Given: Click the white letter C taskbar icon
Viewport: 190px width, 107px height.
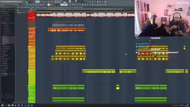Looking at the screenshot, I should 19,106.
